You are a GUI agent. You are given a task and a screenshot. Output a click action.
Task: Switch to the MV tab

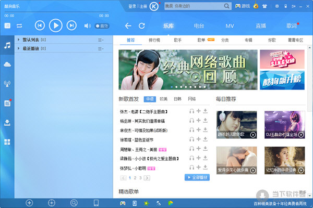[x=230, y=26]
